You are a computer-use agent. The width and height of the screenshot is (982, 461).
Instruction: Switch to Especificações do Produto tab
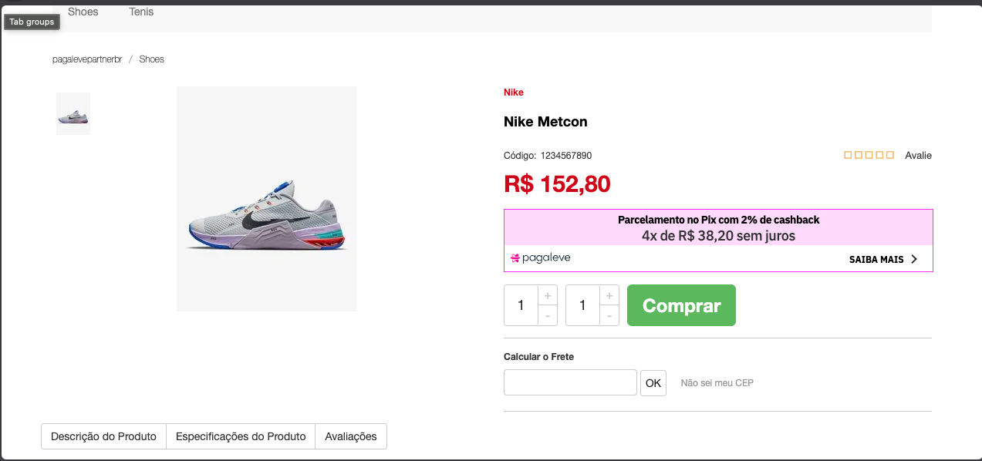click(241, 436)
